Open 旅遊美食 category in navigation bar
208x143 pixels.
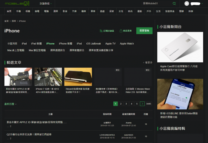click(x=170, y=11)
